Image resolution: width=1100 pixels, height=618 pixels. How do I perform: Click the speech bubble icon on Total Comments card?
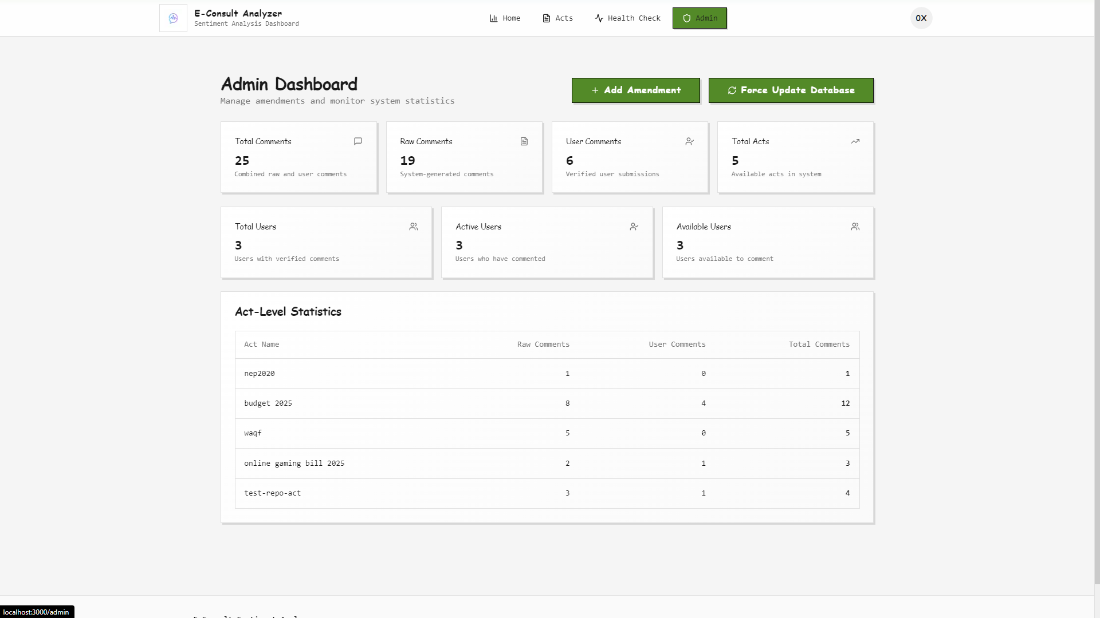pos(357,141)
